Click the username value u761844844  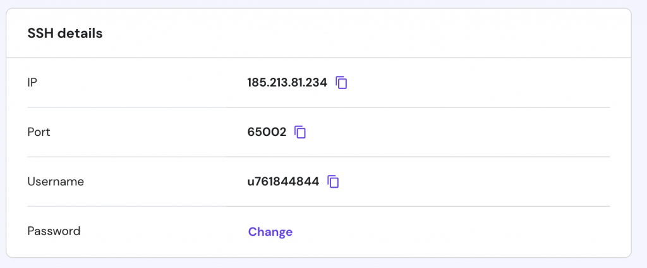(283, 181)
